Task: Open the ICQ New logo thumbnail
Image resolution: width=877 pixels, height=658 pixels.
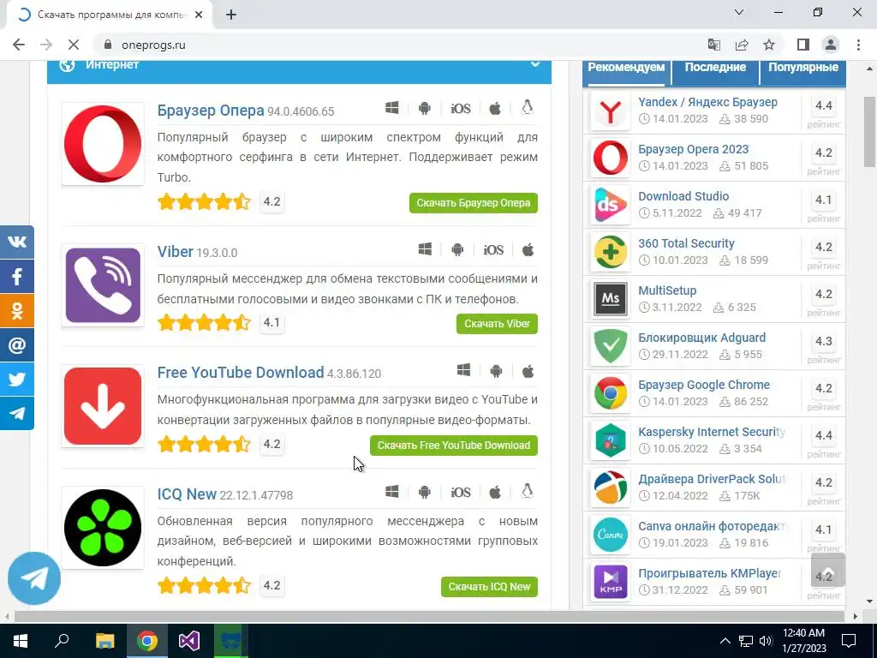Action: [x=103, y=528]
